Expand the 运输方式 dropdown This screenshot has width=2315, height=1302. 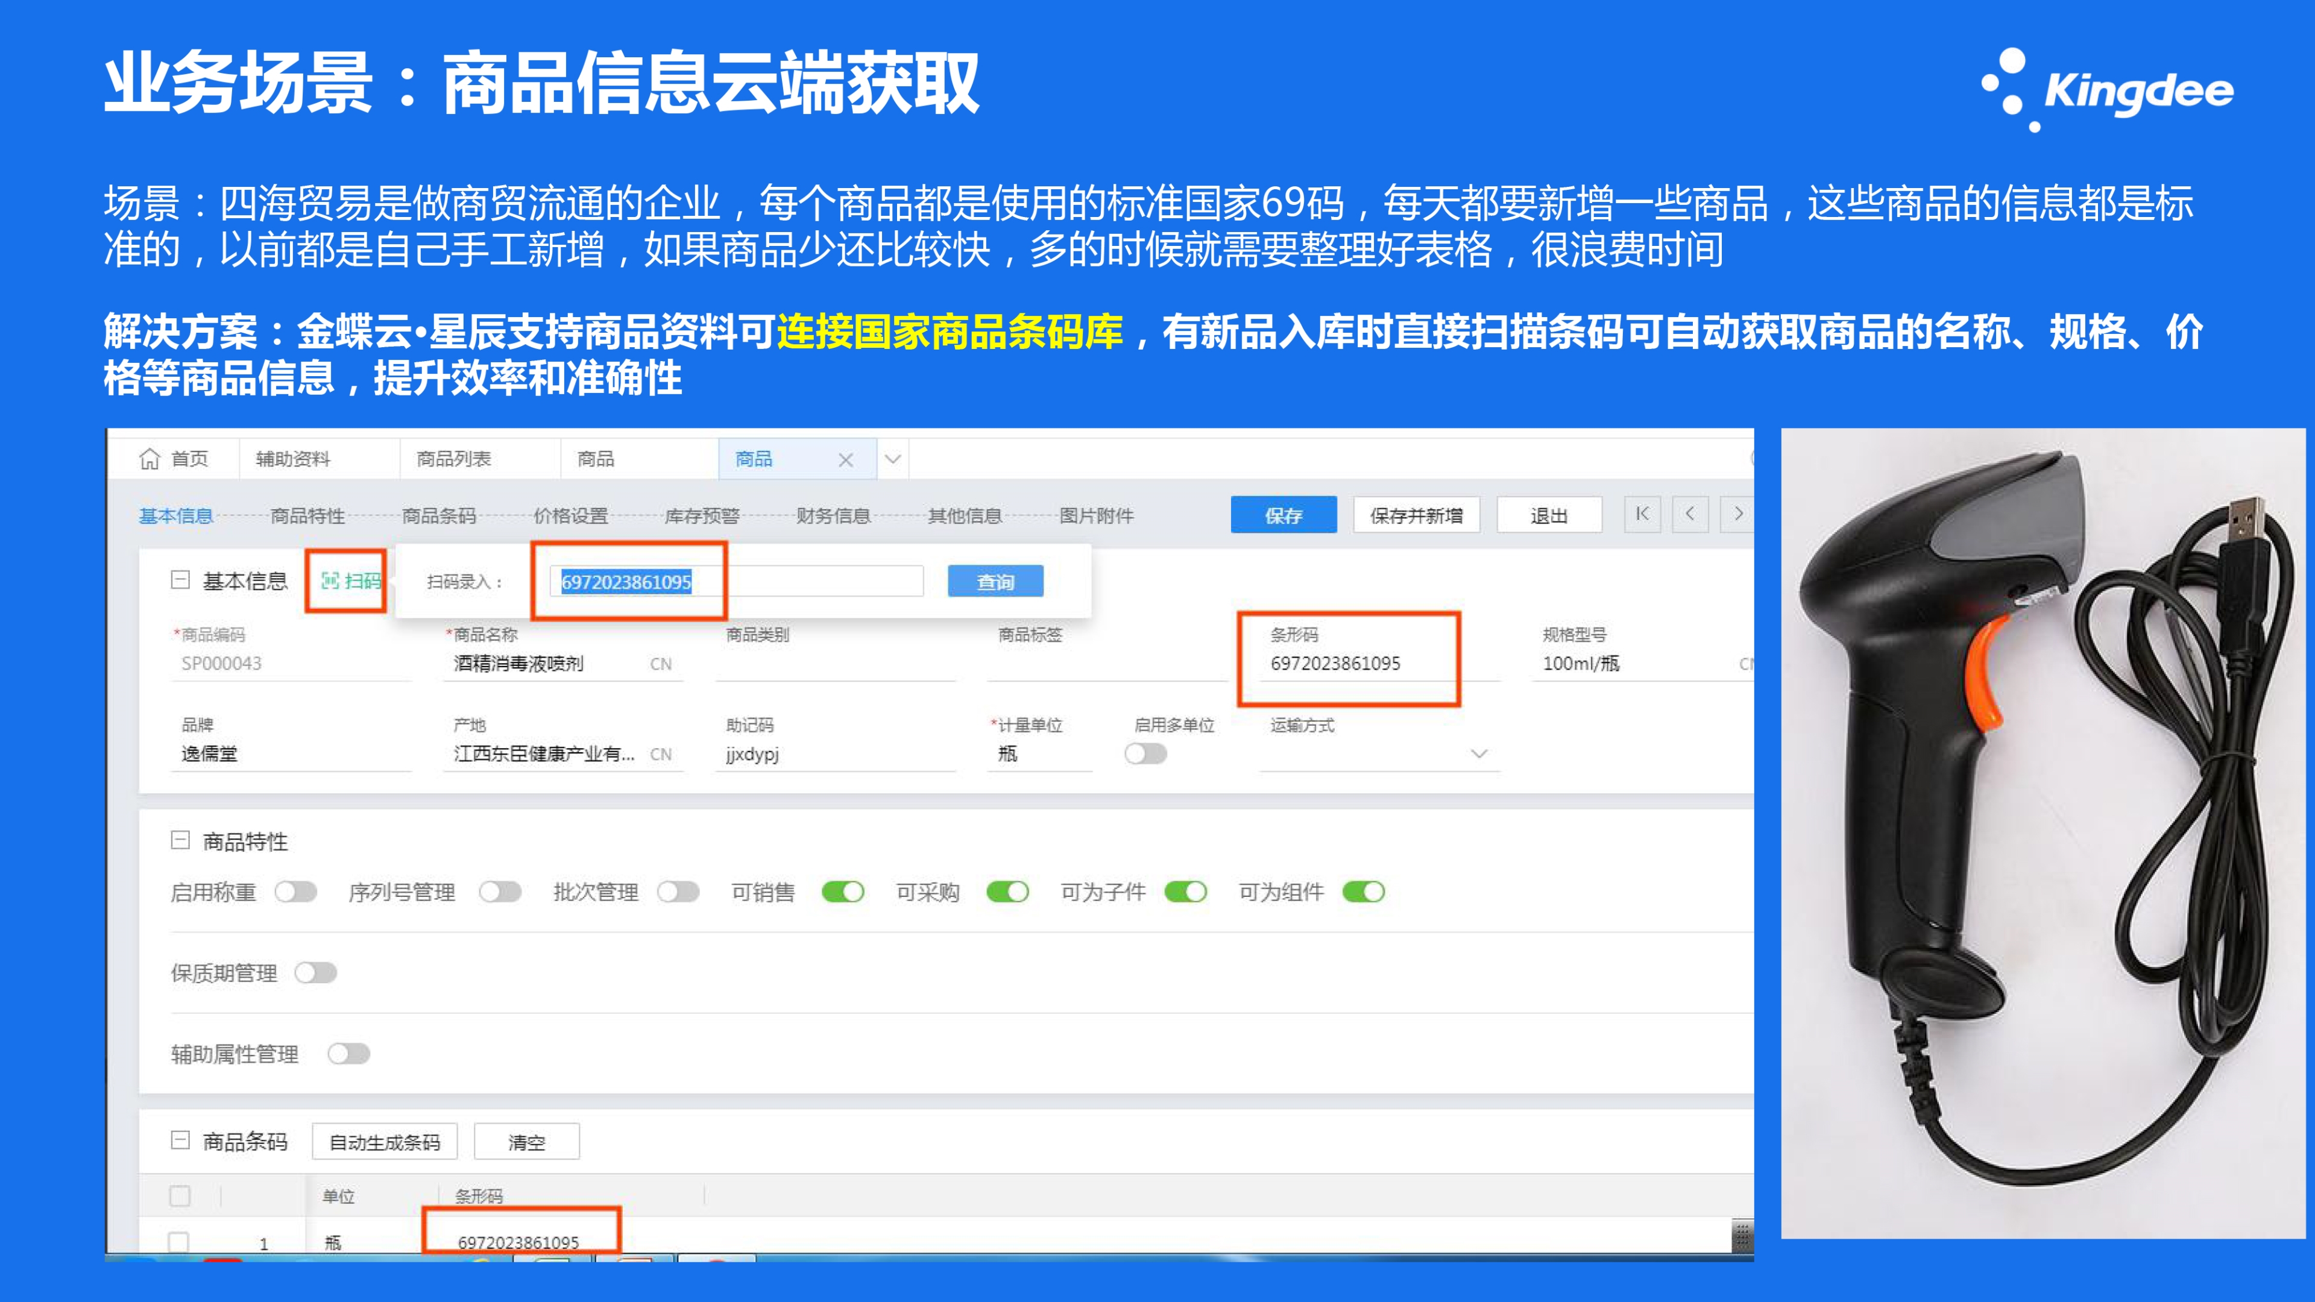(x=1478, y=754)
